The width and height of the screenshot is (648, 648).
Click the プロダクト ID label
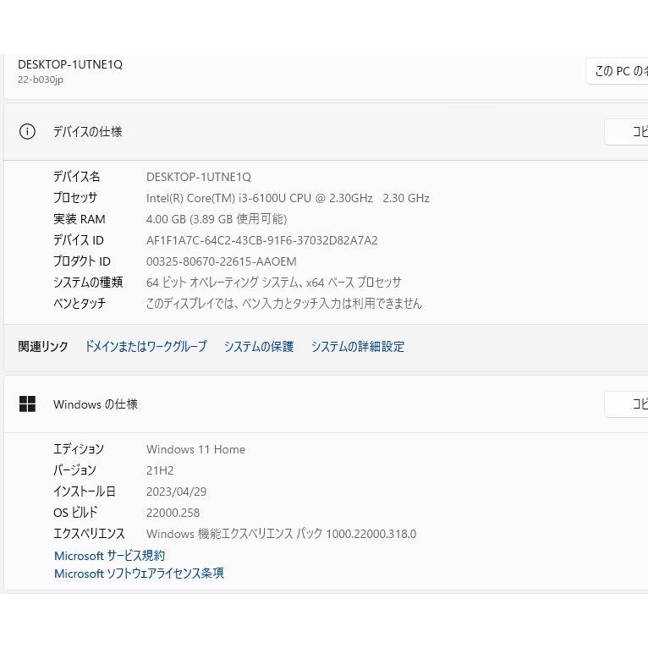pos(82,261)
